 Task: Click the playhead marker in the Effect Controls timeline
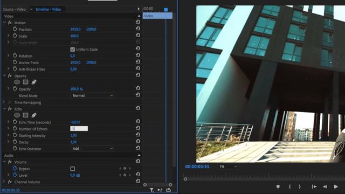[166, 10]
